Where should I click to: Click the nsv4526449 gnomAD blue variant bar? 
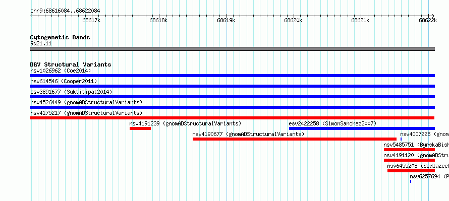pyautogui.click(x=232, y=107)
